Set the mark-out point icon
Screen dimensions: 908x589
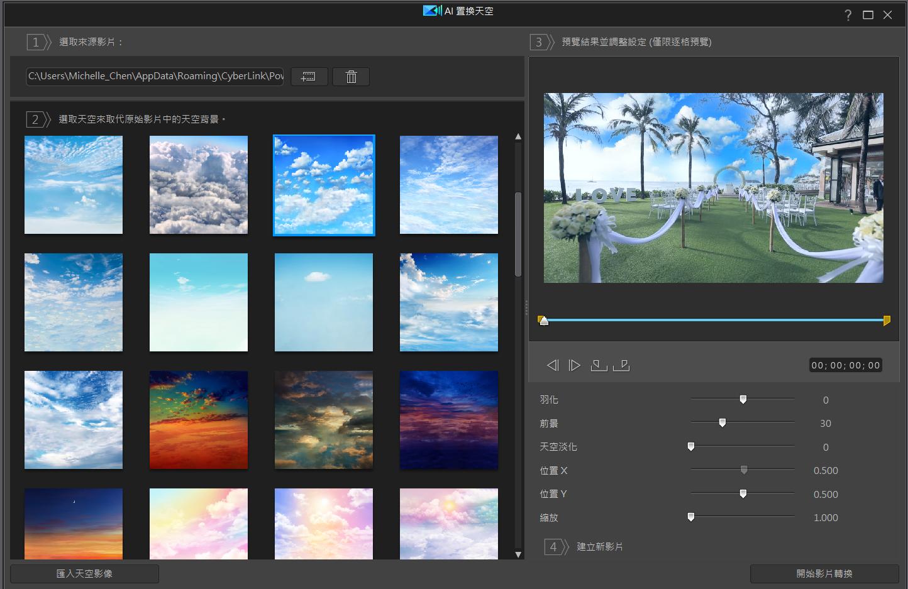[x=621, y=365]
